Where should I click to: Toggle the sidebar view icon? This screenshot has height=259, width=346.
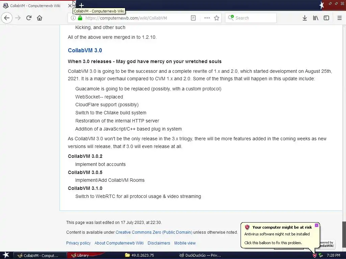326,18
